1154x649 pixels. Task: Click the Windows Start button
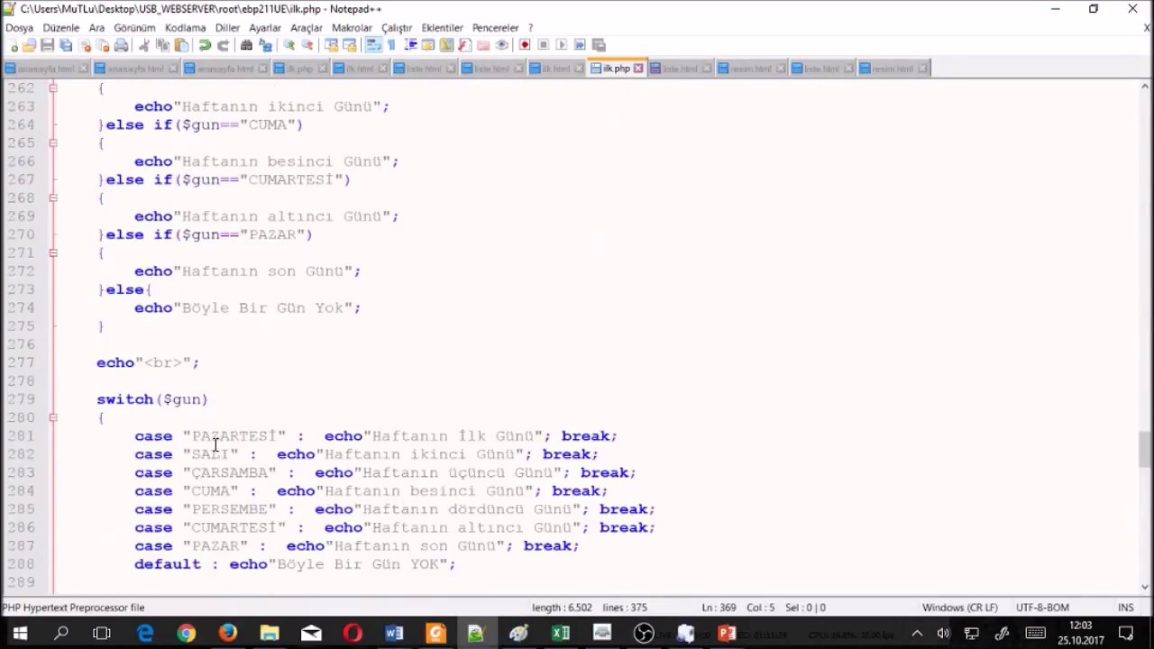pyautogui.click(x=20, y=634)
